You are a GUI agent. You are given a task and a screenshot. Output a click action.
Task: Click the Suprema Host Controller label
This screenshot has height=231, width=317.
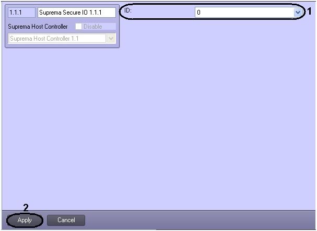point(38,27)
